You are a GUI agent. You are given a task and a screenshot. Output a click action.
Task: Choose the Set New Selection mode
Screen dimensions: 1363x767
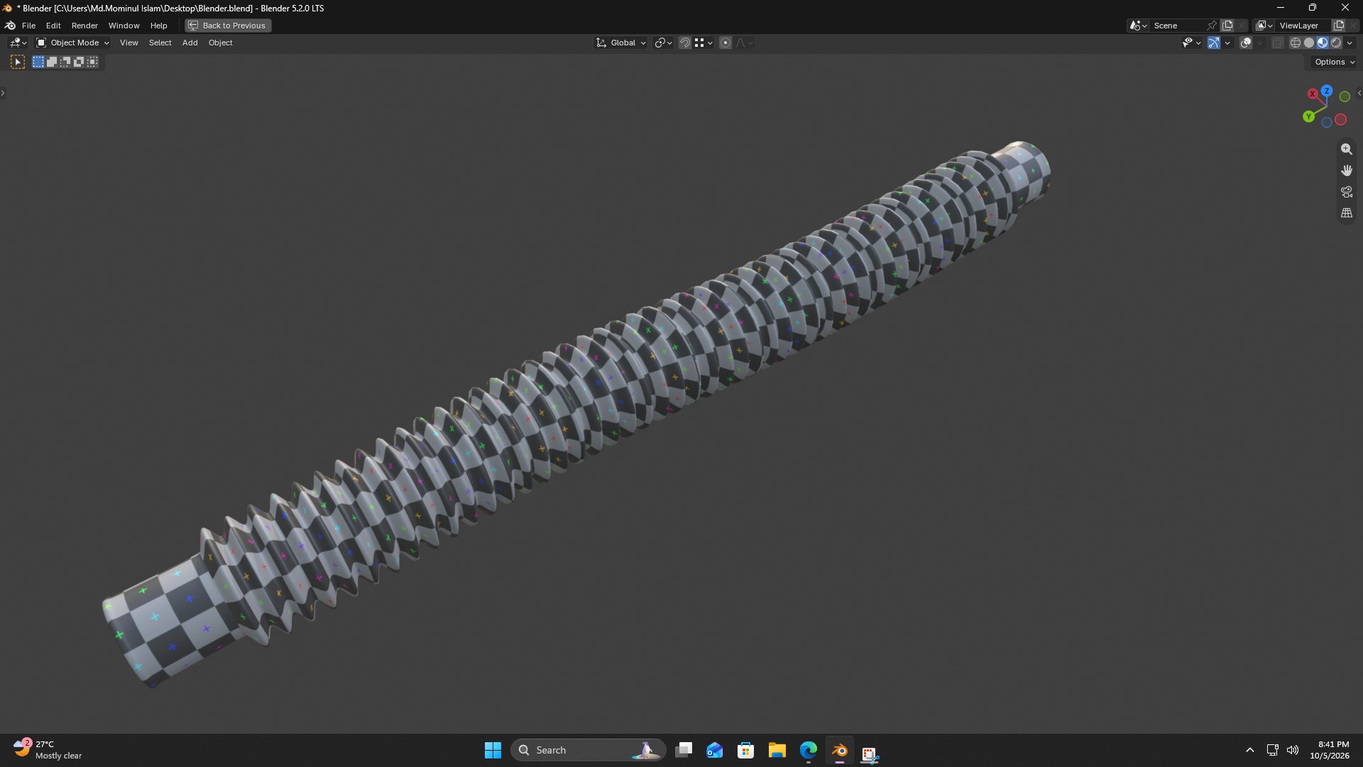click(x=38, y=62)
